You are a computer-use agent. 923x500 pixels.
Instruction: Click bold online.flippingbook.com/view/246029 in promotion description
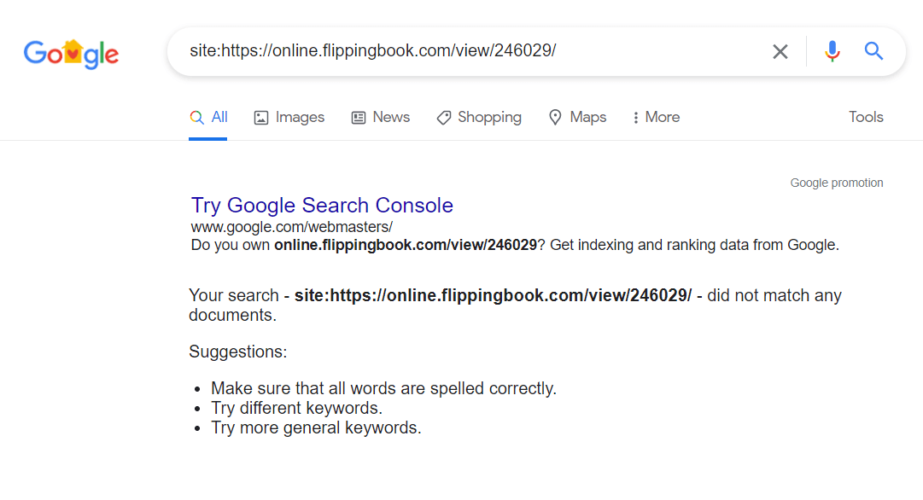tap(406, 245)
